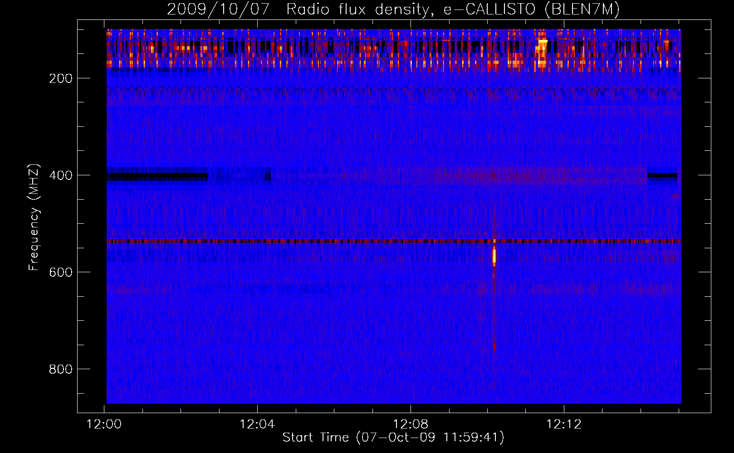Click the bright yellow burst near 570 MHz
Image resolution: width=734 pixels, height=453 pixels.
point(494,256)
